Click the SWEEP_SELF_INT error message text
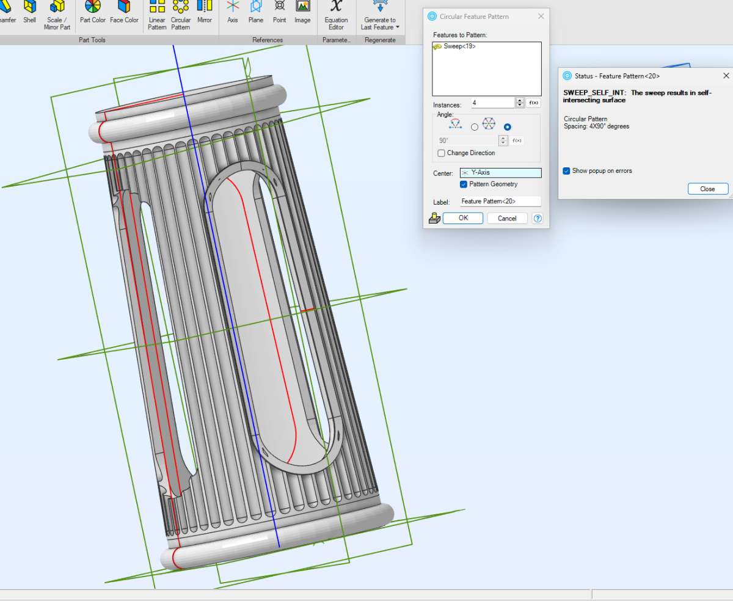The height and width of the screenshot is (601, 733). tap(638, 96)
